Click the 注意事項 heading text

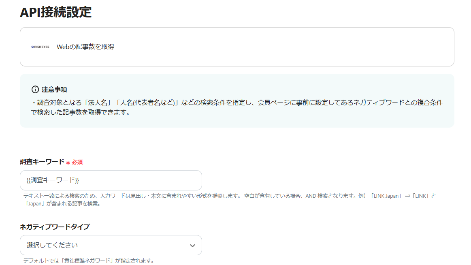[x=54, y=90]
